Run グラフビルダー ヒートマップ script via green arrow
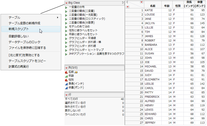 tap(66, 50)
